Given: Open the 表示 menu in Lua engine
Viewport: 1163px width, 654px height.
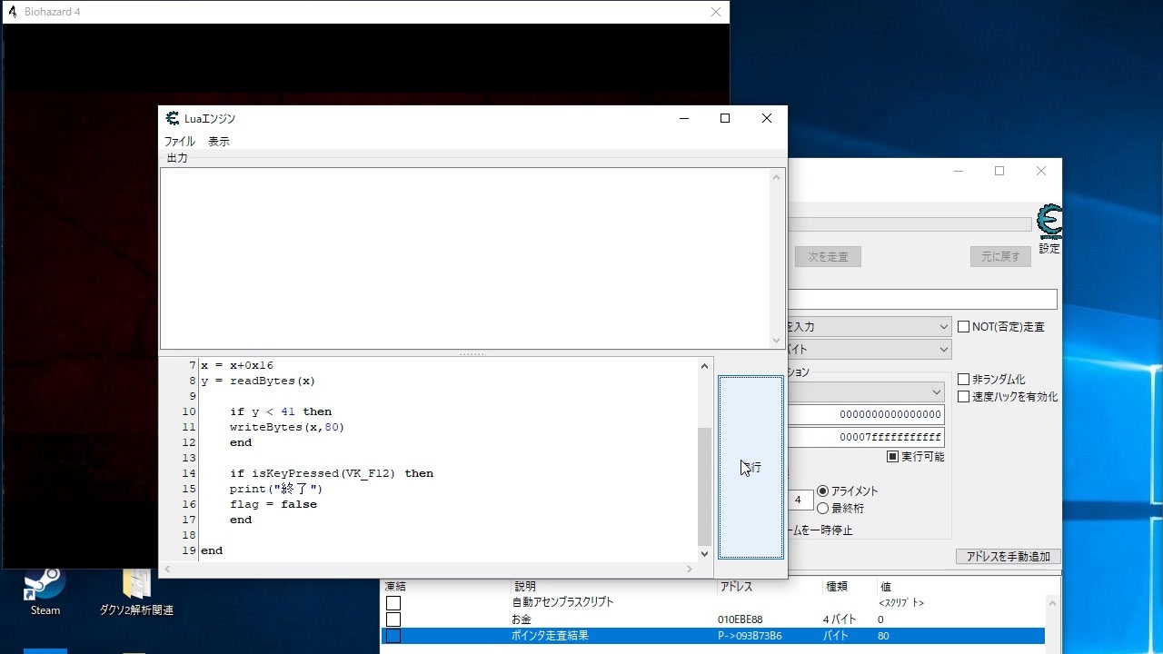Looking at the screenshot, I should click(219, 142).
